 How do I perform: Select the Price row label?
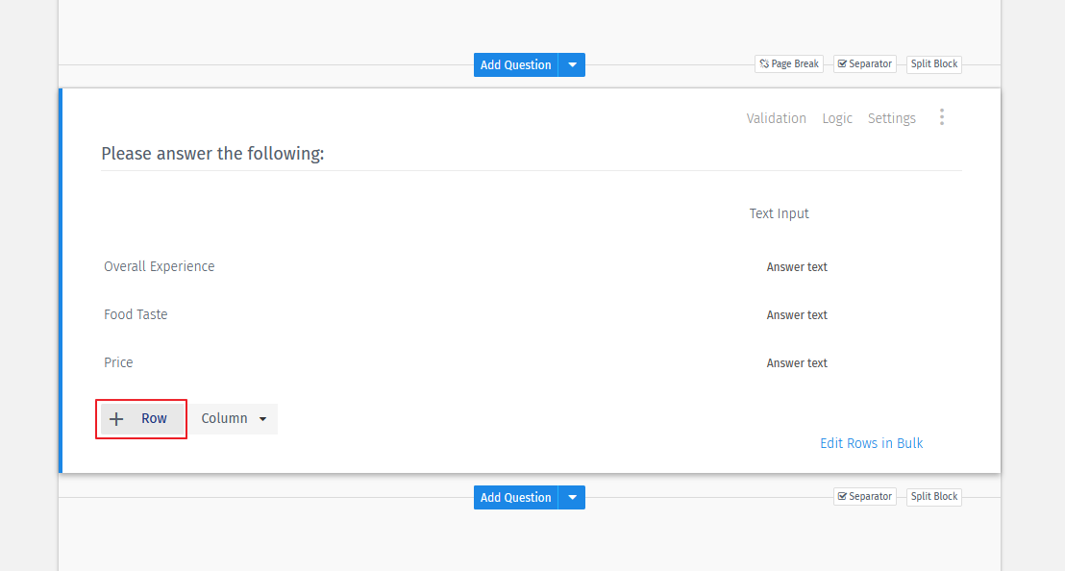(118, 362)
